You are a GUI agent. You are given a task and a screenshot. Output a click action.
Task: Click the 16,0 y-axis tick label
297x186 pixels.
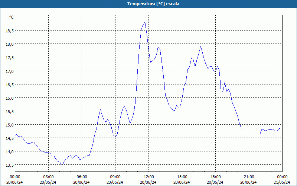pyautogui.click(x=10, y=98)
